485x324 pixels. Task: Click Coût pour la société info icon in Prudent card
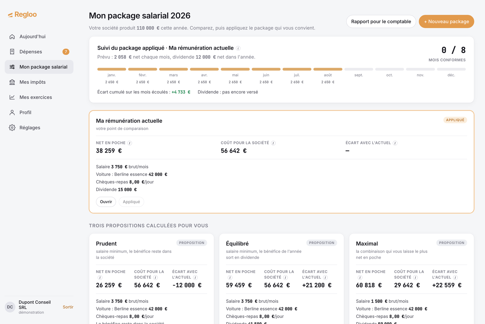click(x=156, y=278)
